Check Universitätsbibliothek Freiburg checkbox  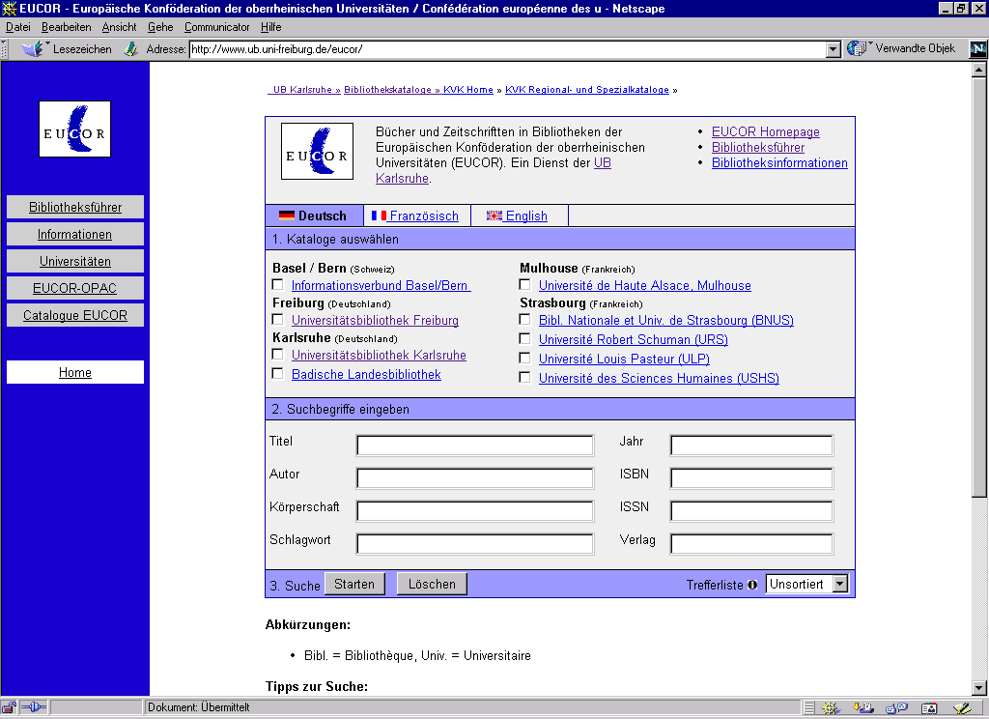pyautogui.click(x=277, y=320)
